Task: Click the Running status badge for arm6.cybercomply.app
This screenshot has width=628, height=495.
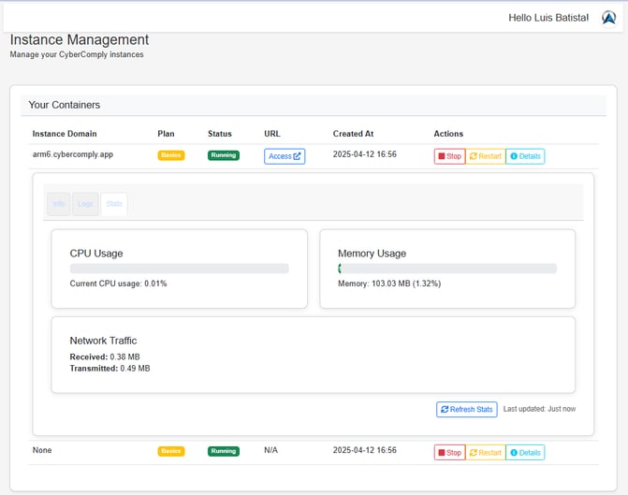Action: click(x=224, y=155)
